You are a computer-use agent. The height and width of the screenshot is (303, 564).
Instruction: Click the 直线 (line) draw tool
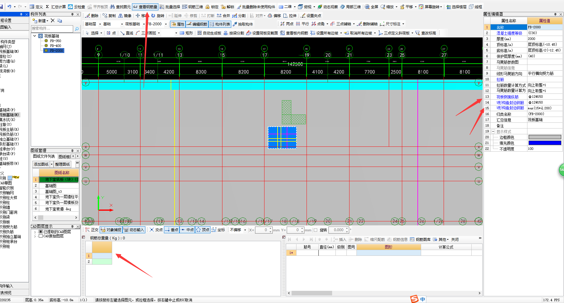coord(127,33)
